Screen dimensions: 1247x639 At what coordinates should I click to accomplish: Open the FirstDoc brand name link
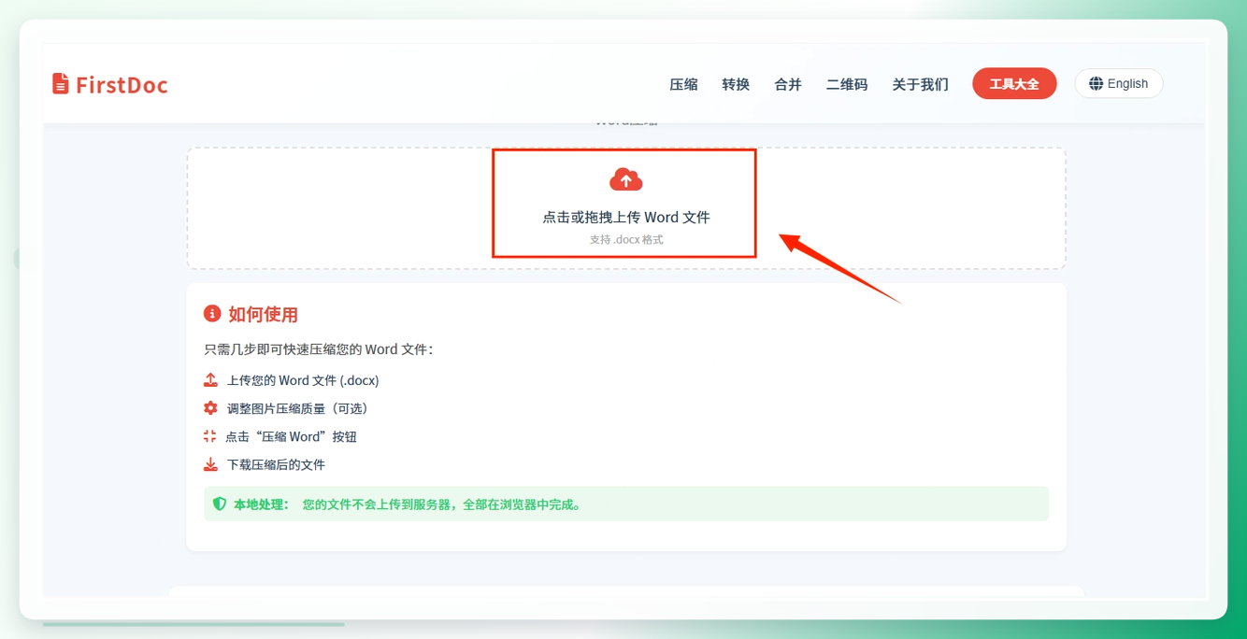point(122,85)
